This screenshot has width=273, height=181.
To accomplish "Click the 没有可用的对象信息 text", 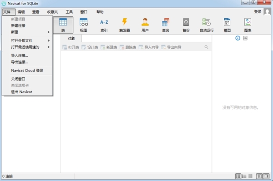I will [240, 108].
